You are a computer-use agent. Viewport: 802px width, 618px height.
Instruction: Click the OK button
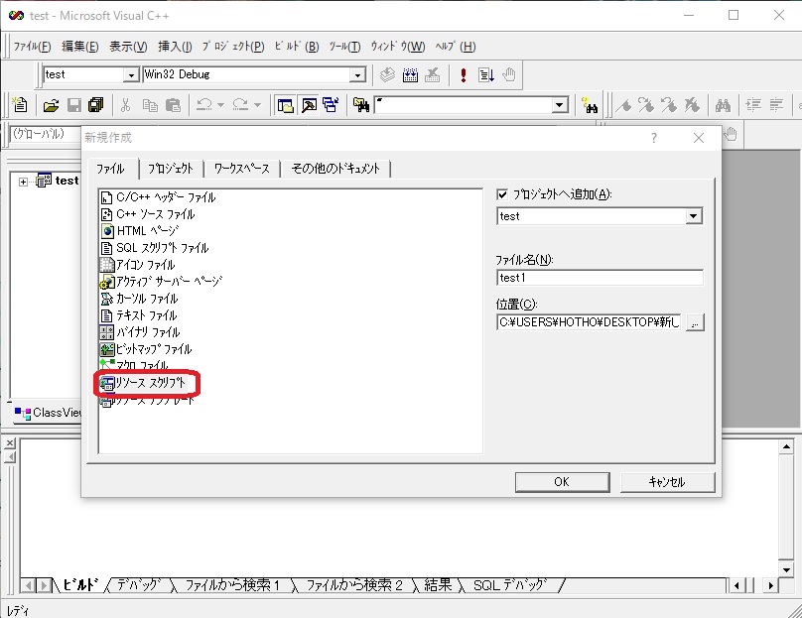coord(562,481)
